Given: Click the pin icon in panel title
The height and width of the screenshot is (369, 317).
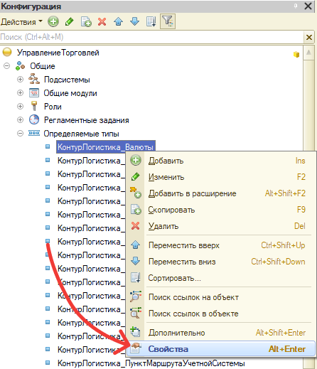Looking at the screenshot, I should point(296,6).
